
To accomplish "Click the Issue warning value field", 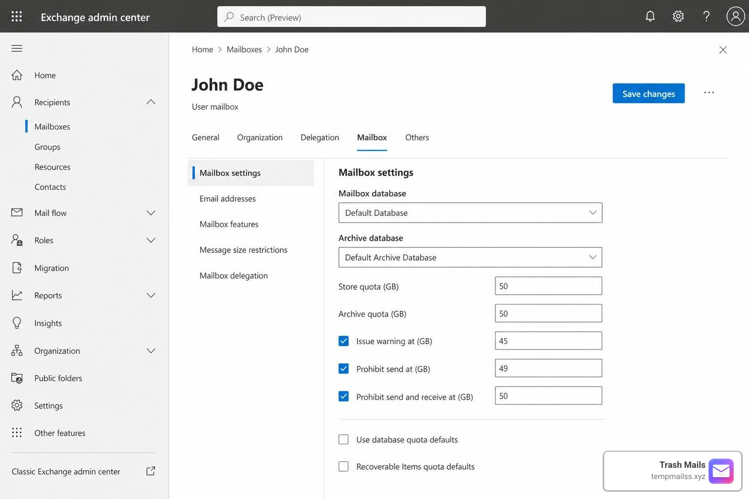I will click(x=549, y=341).
